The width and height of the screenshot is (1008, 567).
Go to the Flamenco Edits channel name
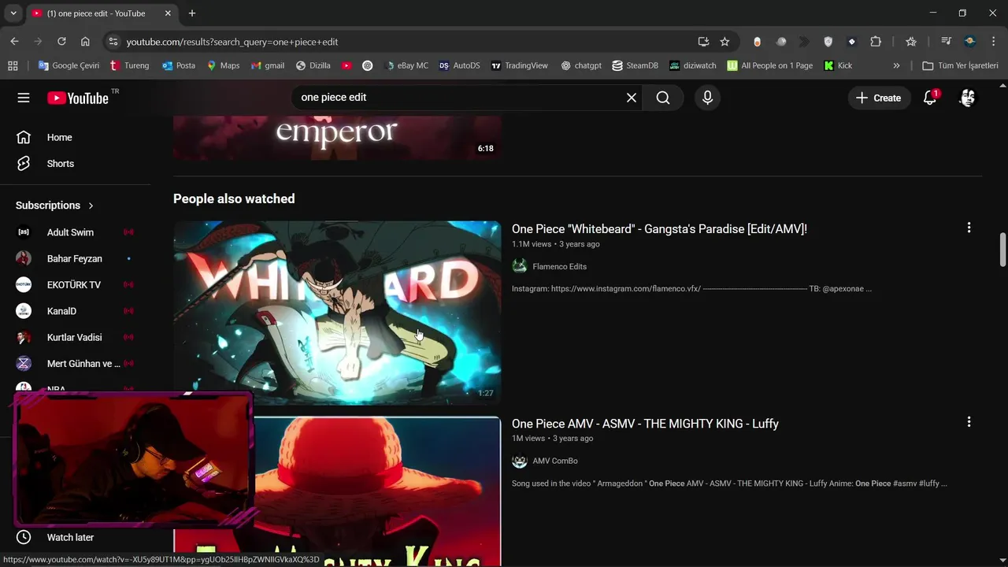(x=559, y=267)
